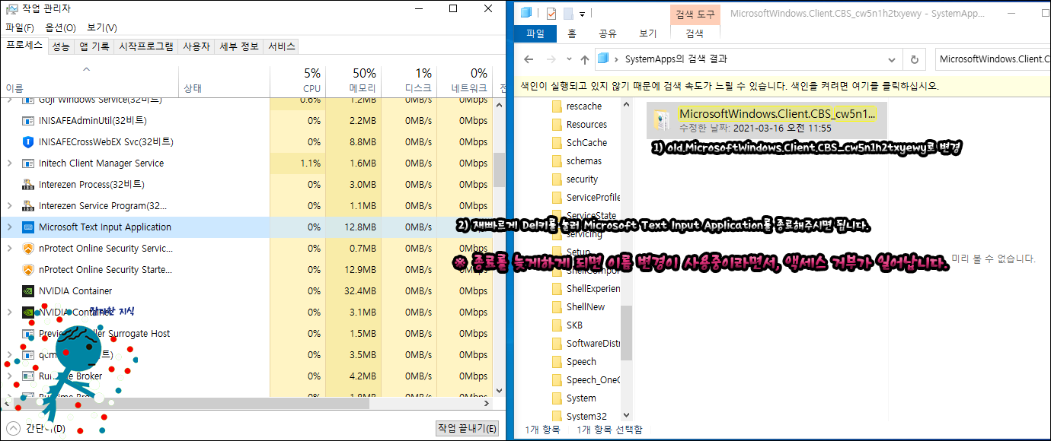Click the Explorer folder tree scrollbar thumb
This screenshot has width=1051, height=441.
click(x=626, y=332)
